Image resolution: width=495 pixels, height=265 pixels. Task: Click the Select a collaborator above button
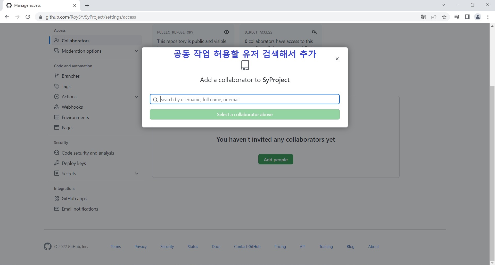point(245,114)
